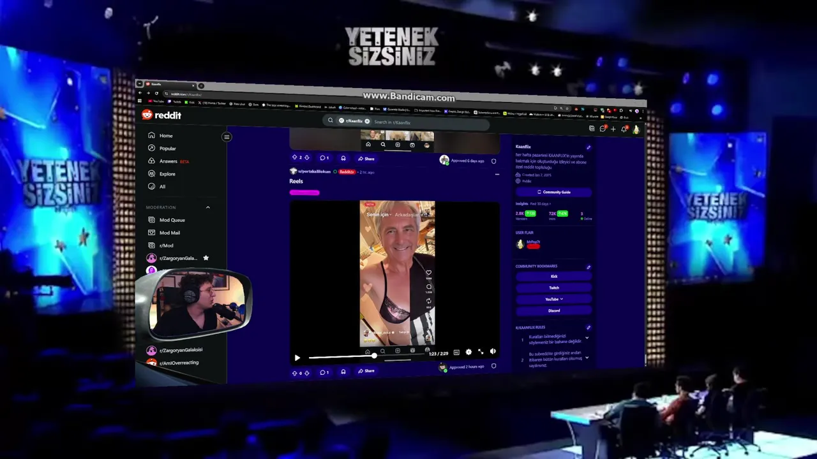Open the notifications bell

pyautogui.click(x=624, y=129)
